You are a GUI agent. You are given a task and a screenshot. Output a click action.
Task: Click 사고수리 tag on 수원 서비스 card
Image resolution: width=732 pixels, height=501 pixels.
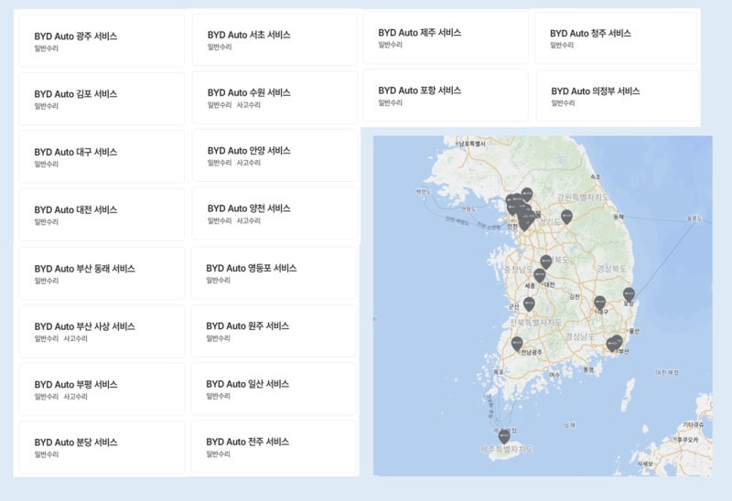(x=248, y=105)
